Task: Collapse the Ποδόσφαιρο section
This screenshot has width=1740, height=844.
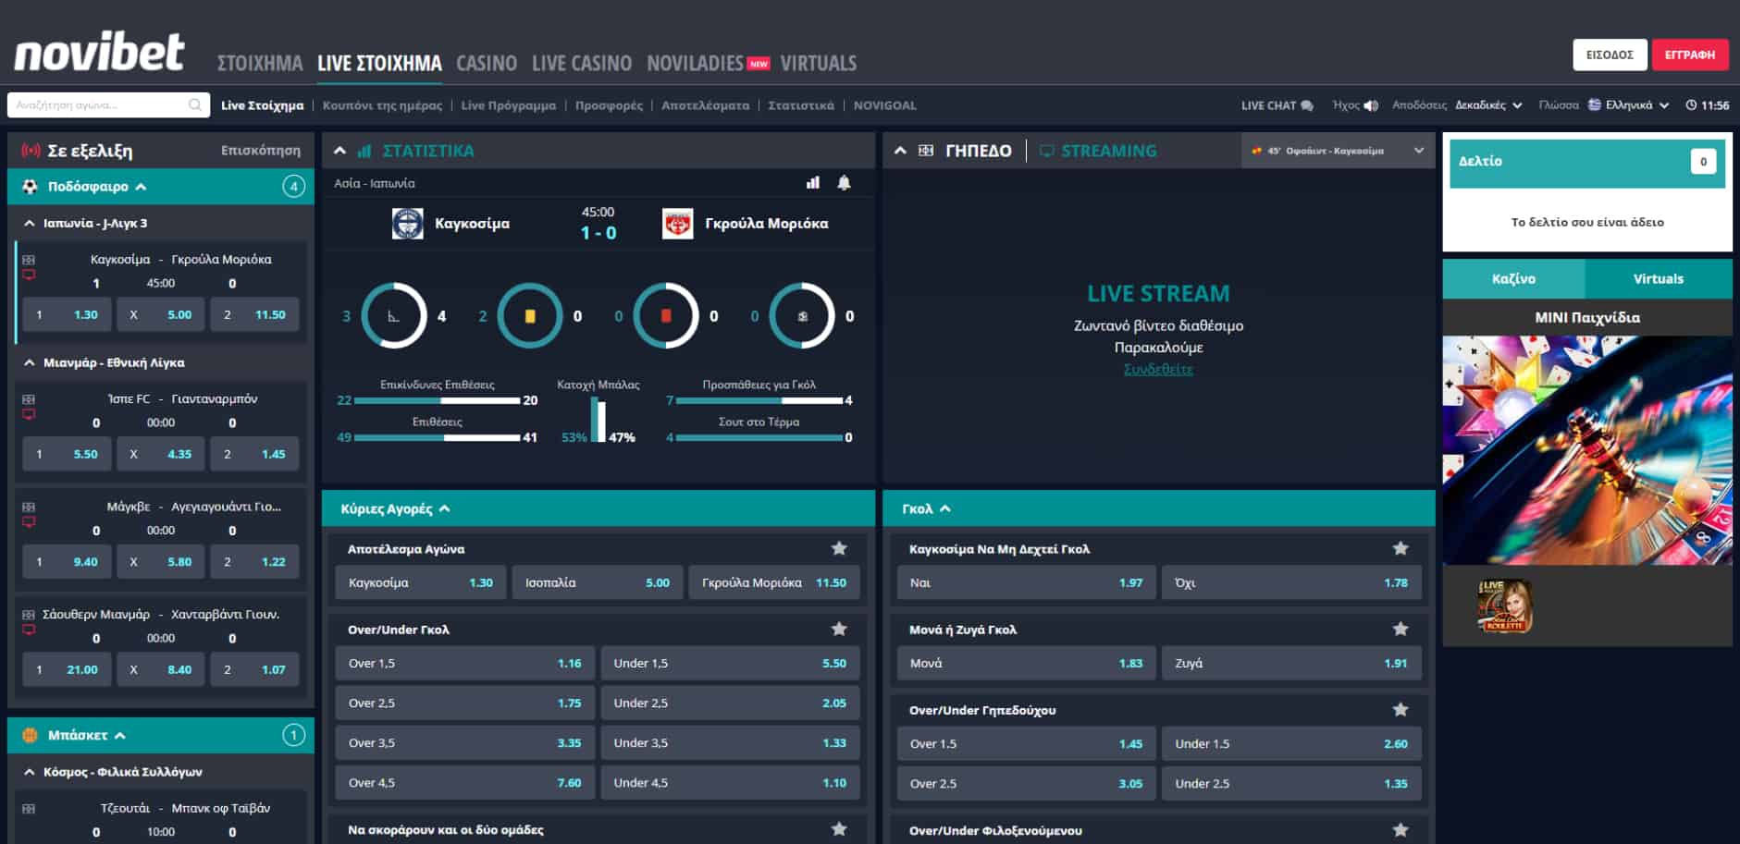Action: click(x=141, y=187)
